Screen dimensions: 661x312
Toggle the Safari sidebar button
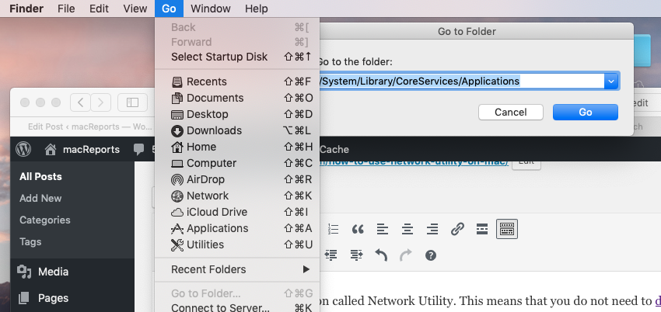pos(132,102)
